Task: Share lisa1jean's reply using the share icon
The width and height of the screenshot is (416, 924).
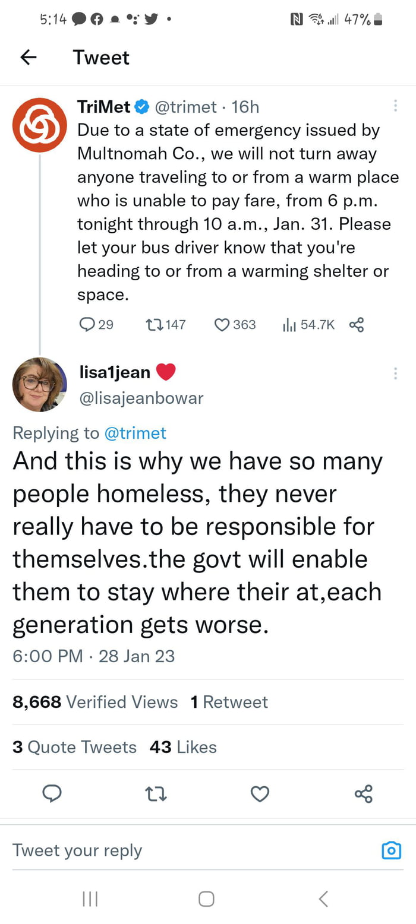Action: coord(363,794)
